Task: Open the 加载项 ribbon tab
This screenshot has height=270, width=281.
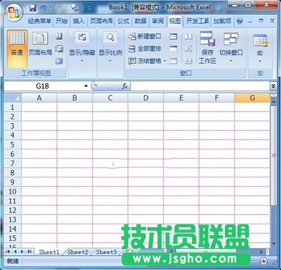Action: tap(222, 21)
